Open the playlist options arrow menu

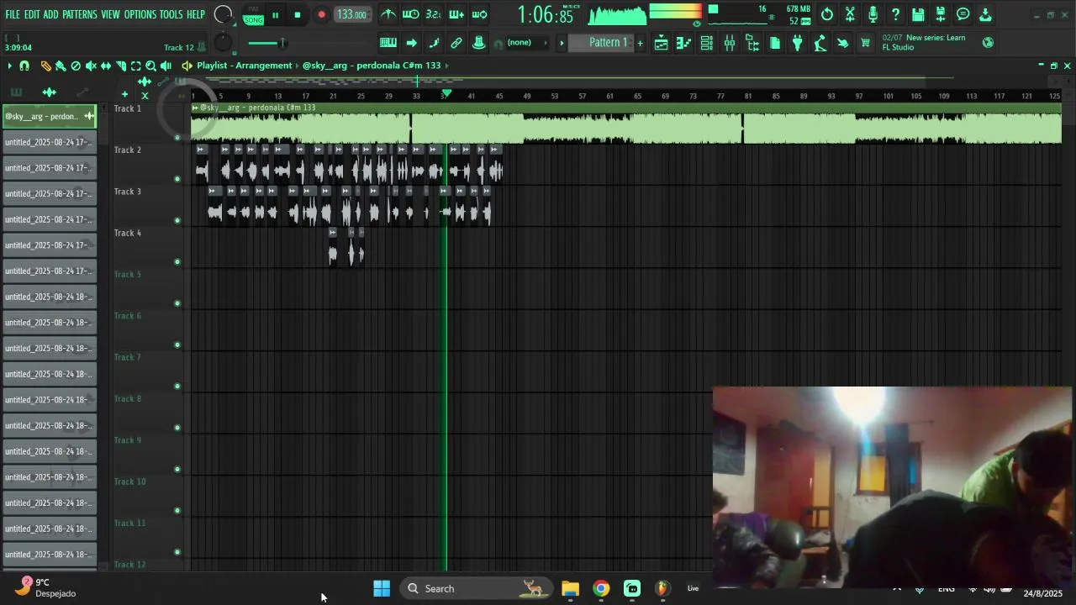[x=9, y=66]
